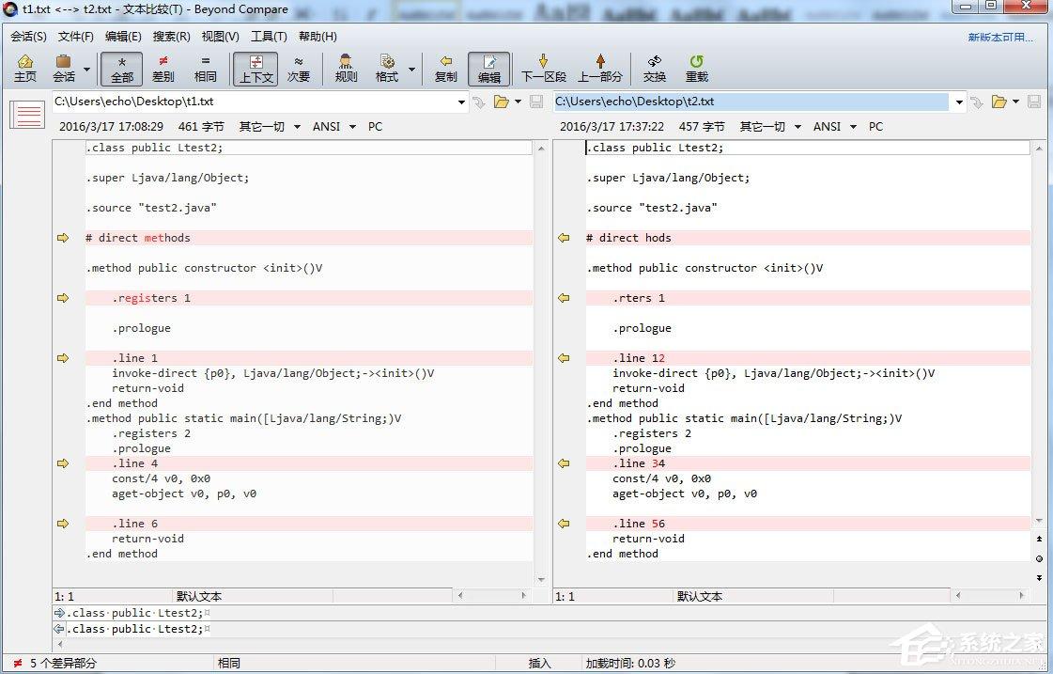Open the 主页 home toolbar button
1053x674 pixels.
[25, 69]
